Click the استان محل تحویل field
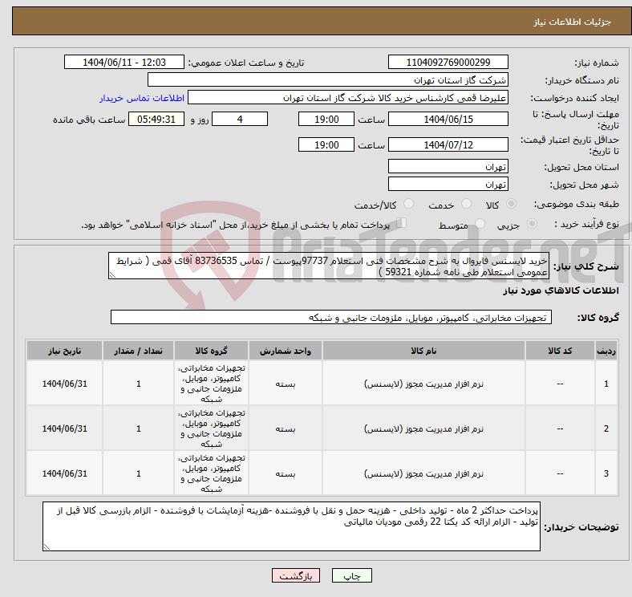This screenshot has height=597, width=632. point(448,166)
